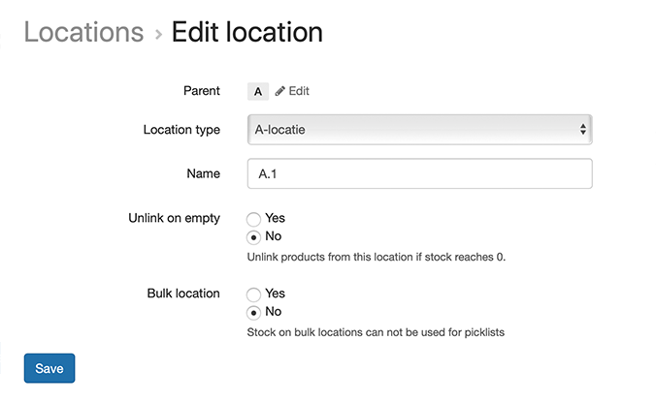Click the pencil icon next to Parent
The height and width of the screenshot is (402, 656).
point(279,91)
